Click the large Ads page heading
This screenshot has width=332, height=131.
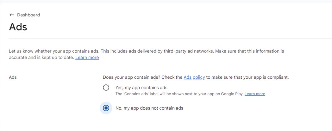click(x=18, y=27)
